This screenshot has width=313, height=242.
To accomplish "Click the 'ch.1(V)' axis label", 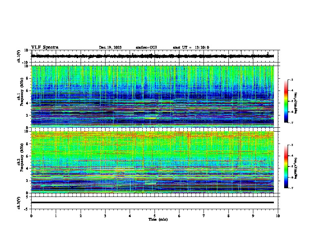I will coord(19,56).
